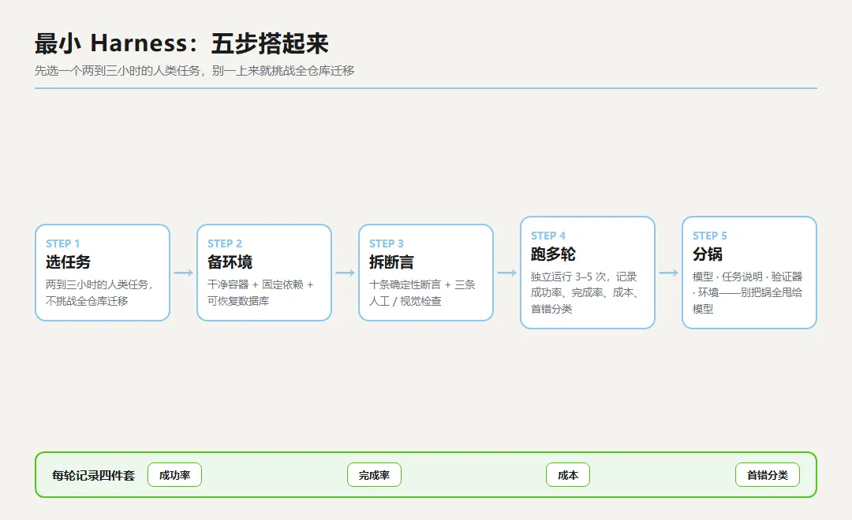Choose the "成本" pill in the green bar

568,475
